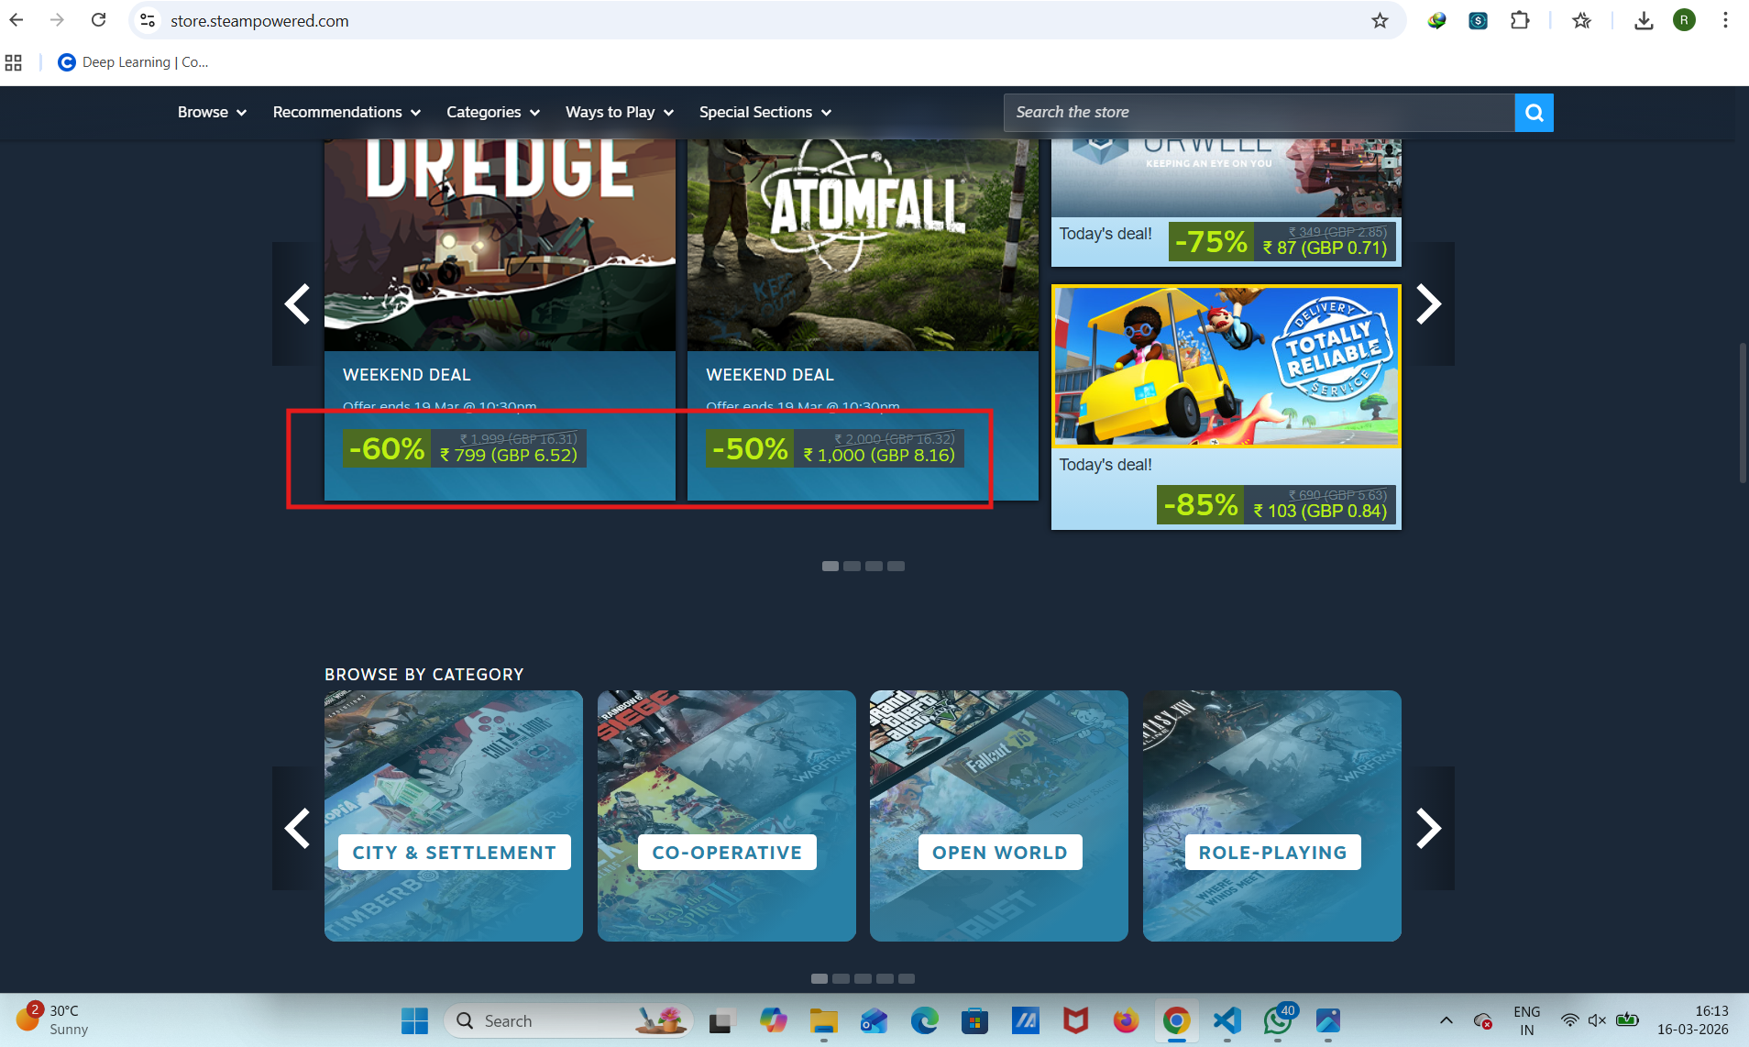Open the clock showing 16:13
The image size is (1749, 1047).
1692,1019
